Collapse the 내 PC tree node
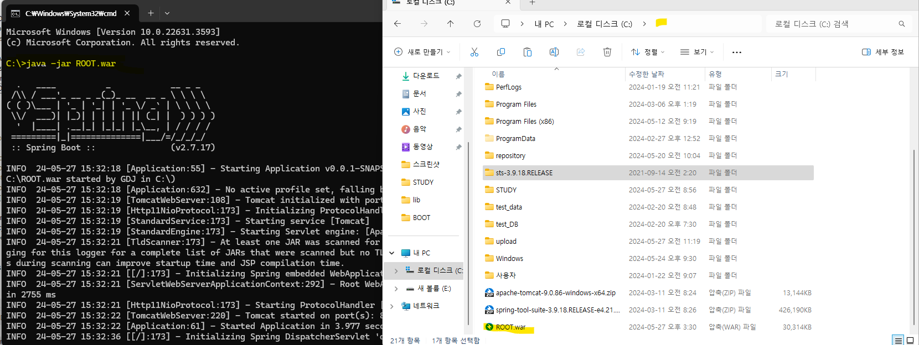The width and height of the screenshot is (919, 345). (x=392, y=253)
